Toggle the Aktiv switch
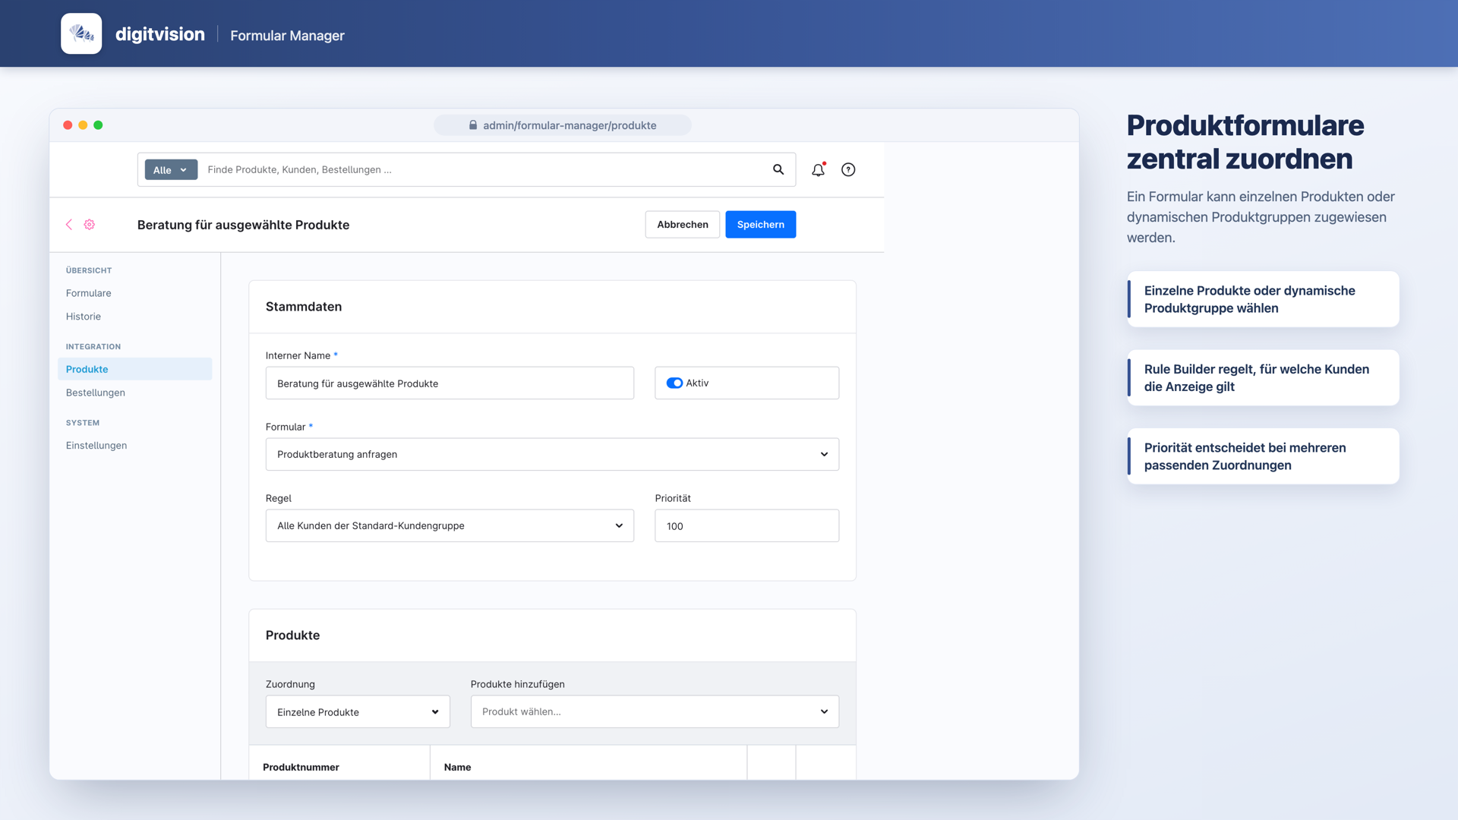Image resolution: width=1458 pixels, height=820 pixels. click(x=674, y=383)
